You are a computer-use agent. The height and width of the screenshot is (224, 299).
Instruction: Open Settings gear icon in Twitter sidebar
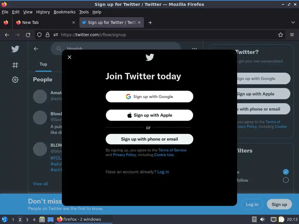tap(15, 80)
